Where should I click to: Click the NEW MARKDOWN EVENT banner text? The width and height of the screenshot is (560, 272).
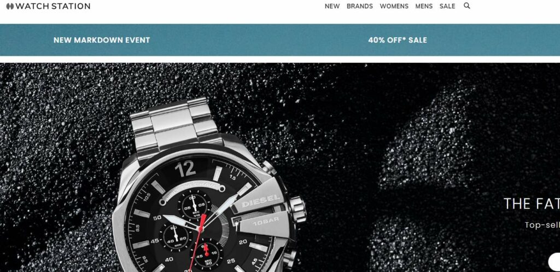coord(102,40)
